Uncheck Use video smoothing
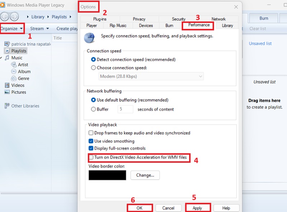The image size is (287, 212). [91, 141]
